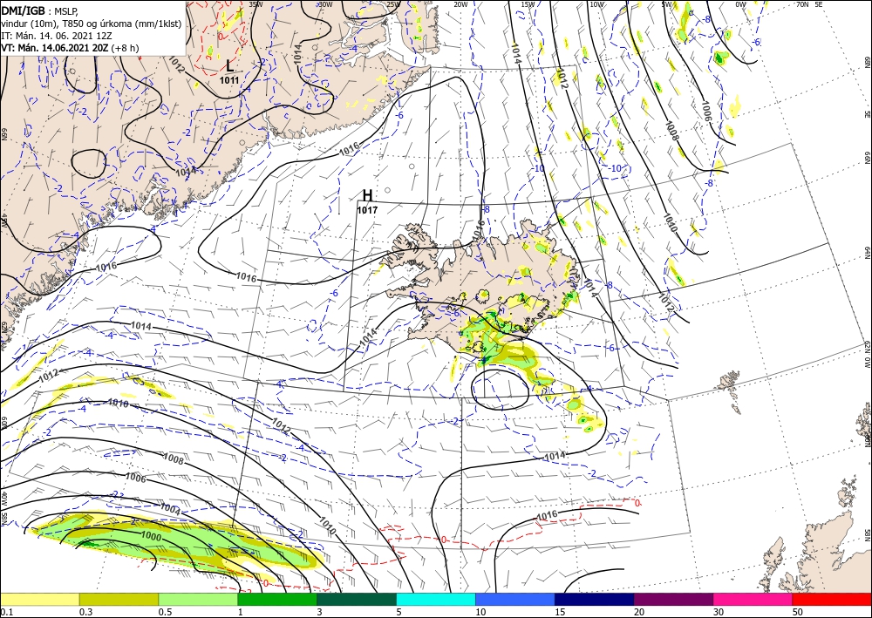Click the 'vindur (10m), T850 og úrkoma' line
872x618 pixels.
point(91,24)
